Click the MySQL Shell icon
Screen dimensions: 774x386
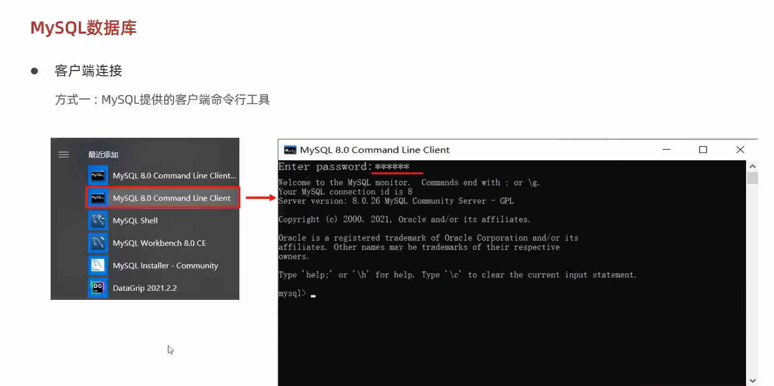pos(98,220)
